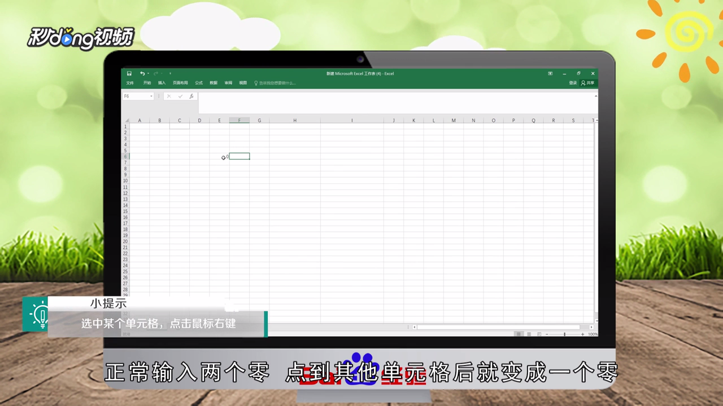Click horizontal scrollbar right arrow
Image resolution: width=723 pixels, height=406 pixels.
click(591, 327)
